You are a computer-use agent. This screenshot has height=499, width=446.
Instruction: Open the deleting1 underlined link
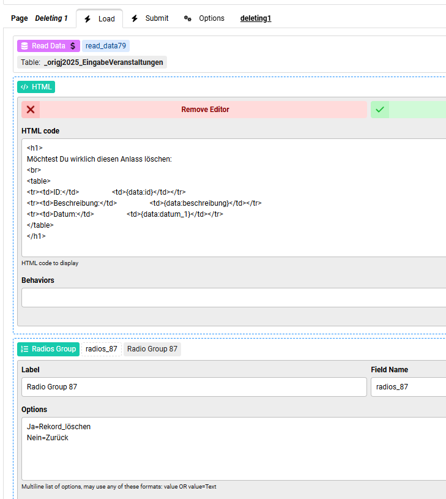pos(255,18)
